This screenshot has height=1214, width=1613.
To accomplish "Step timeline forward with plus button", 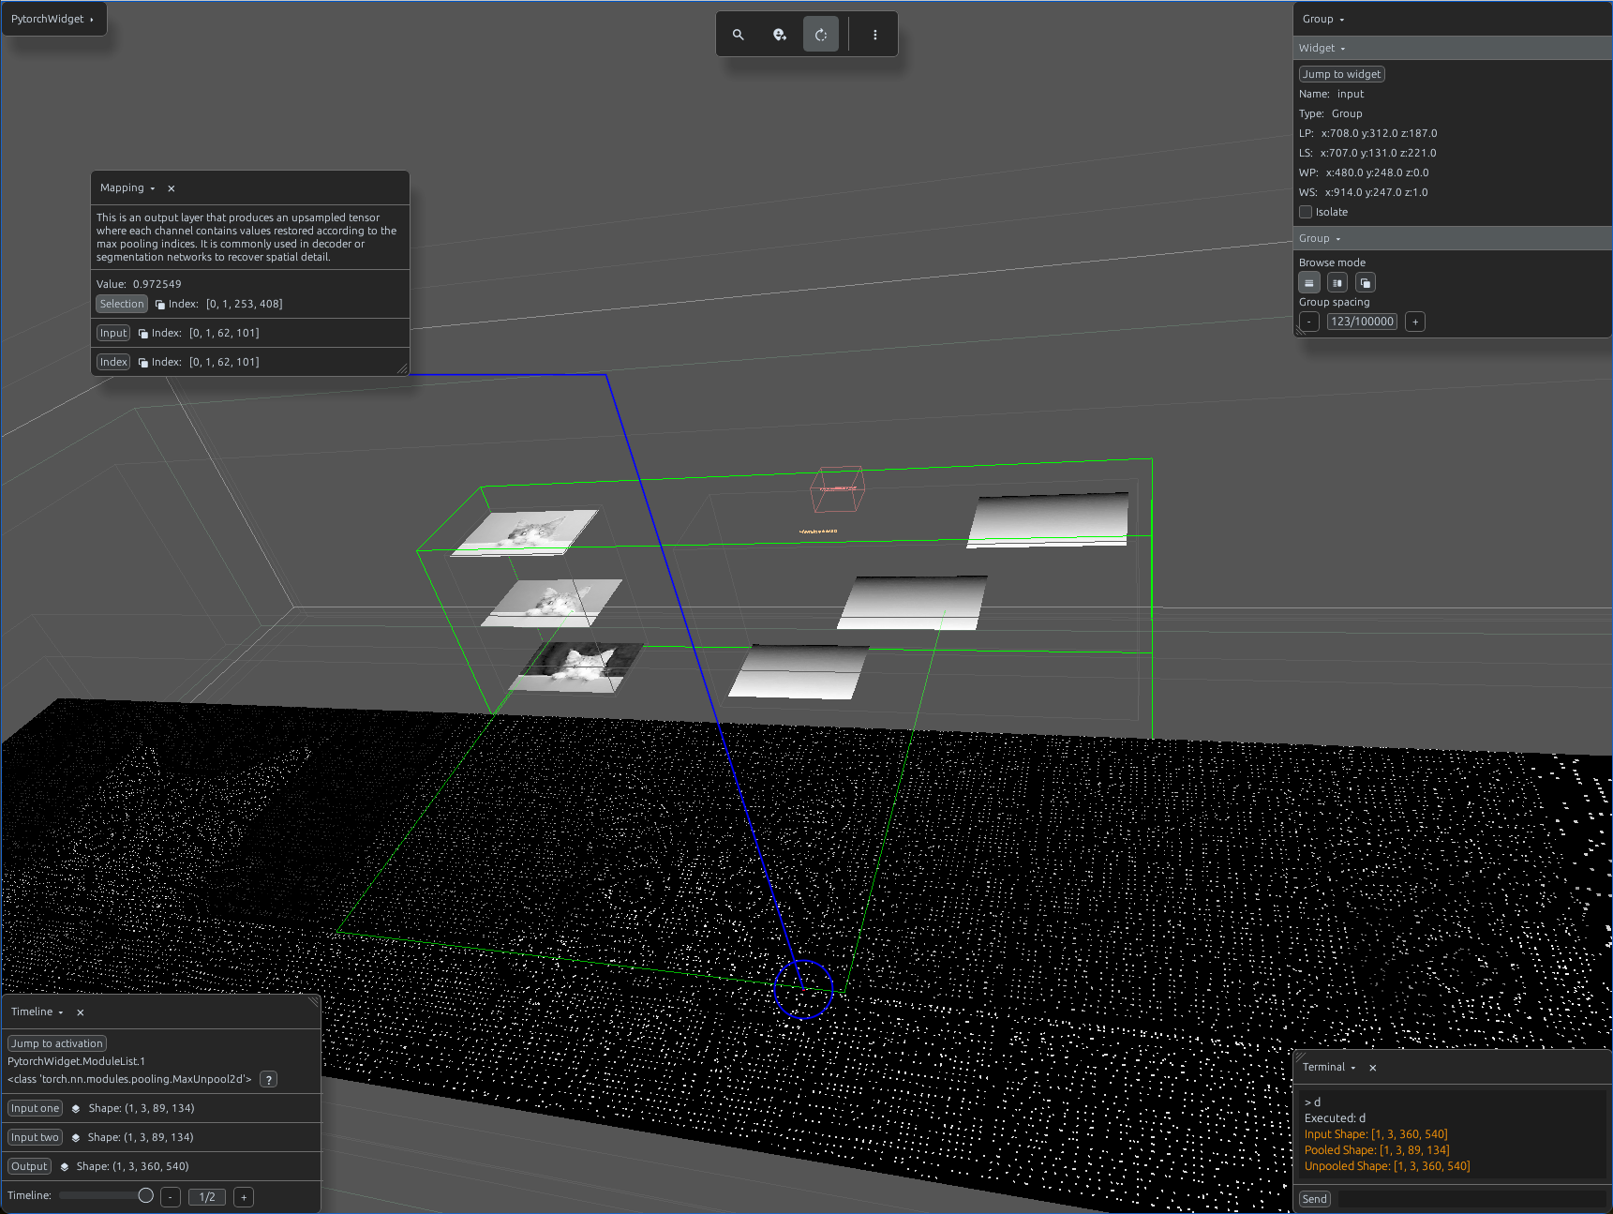I will 244,1198.
